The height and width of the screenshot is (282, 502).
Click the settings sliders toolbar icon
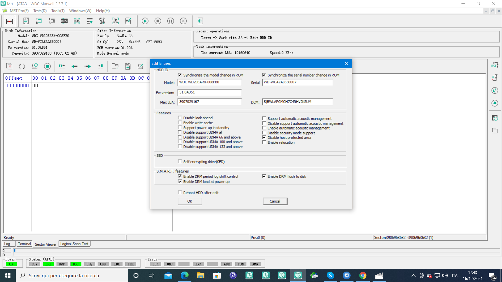pos(102,21)
